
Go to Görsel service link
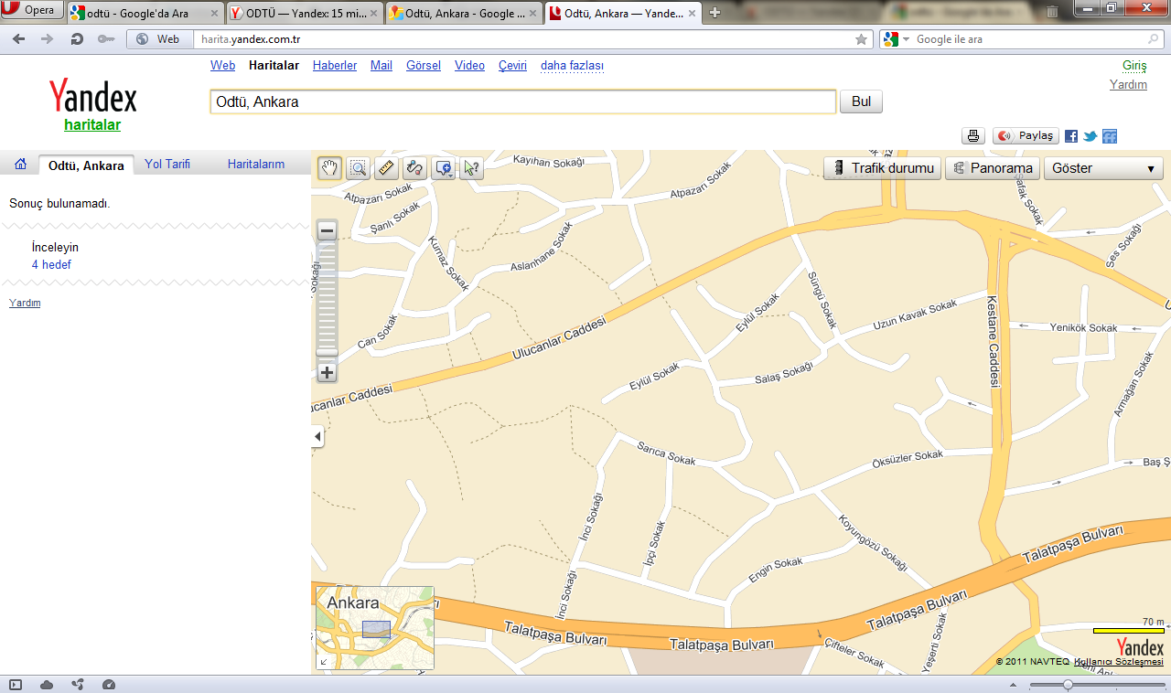(424, 66)
